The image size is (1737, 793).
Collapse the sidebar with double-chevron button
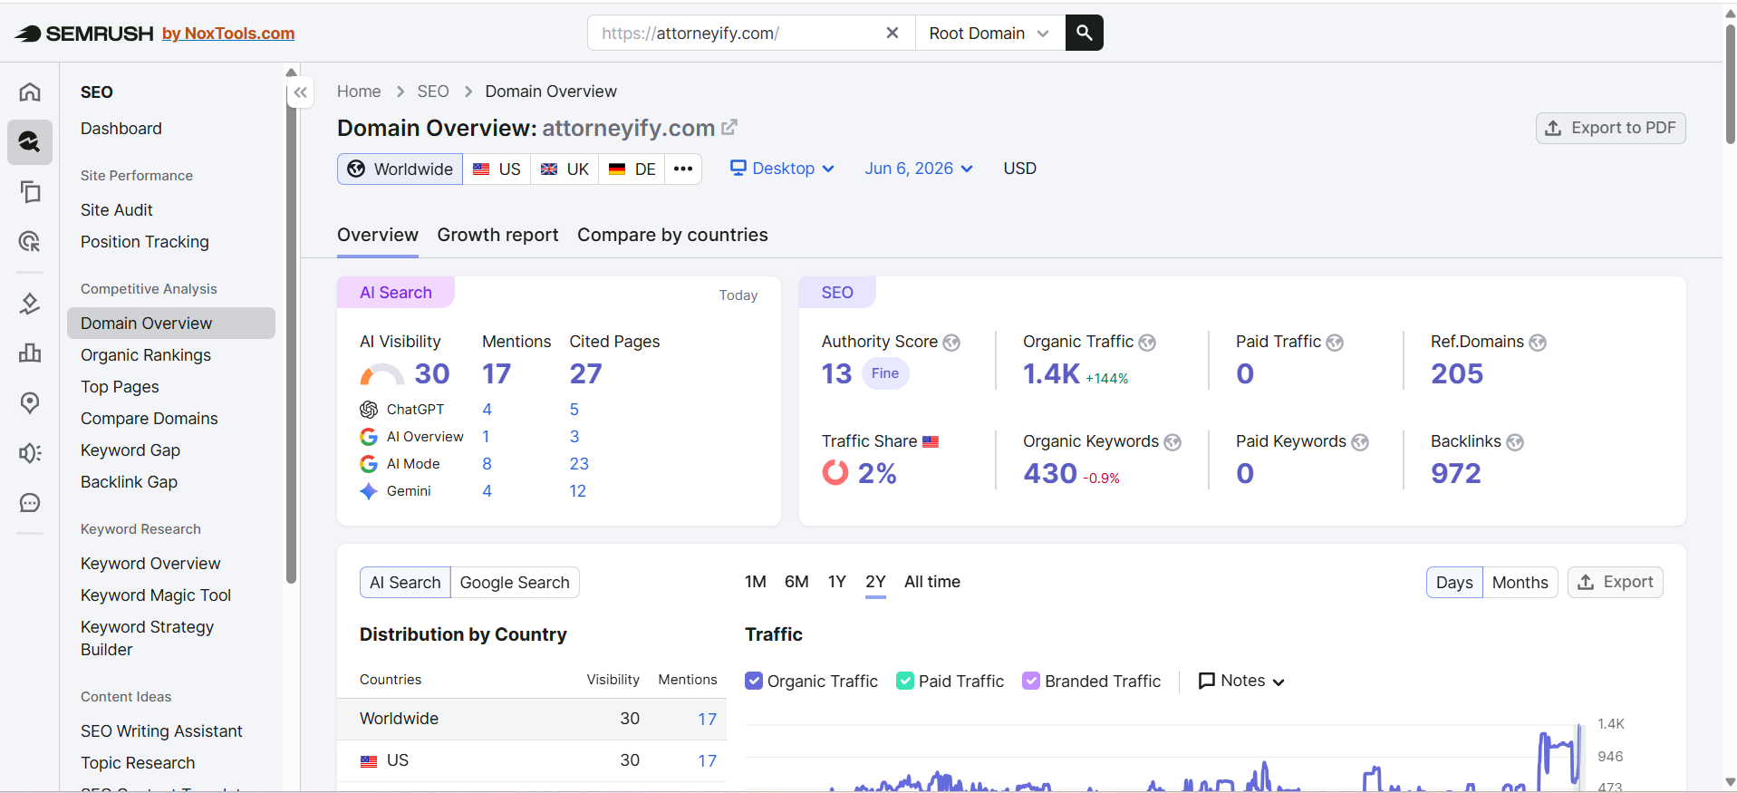[x=301, y=92]
